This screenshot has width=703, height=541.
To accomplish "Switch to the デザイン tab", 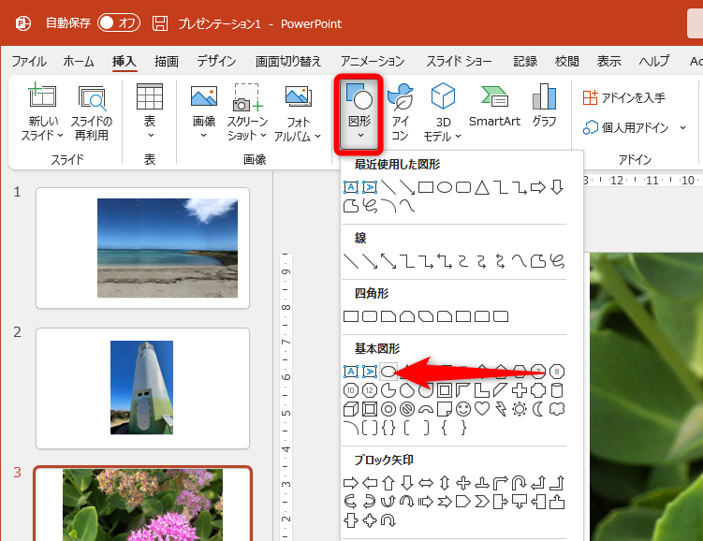I will click(x=216, y=61).
